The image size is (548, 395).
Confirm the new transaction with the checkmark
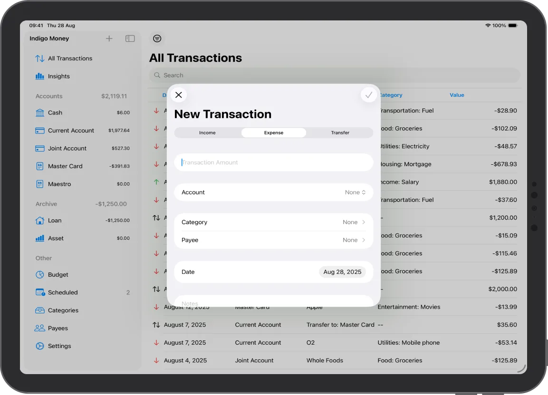tap(369, 94)
